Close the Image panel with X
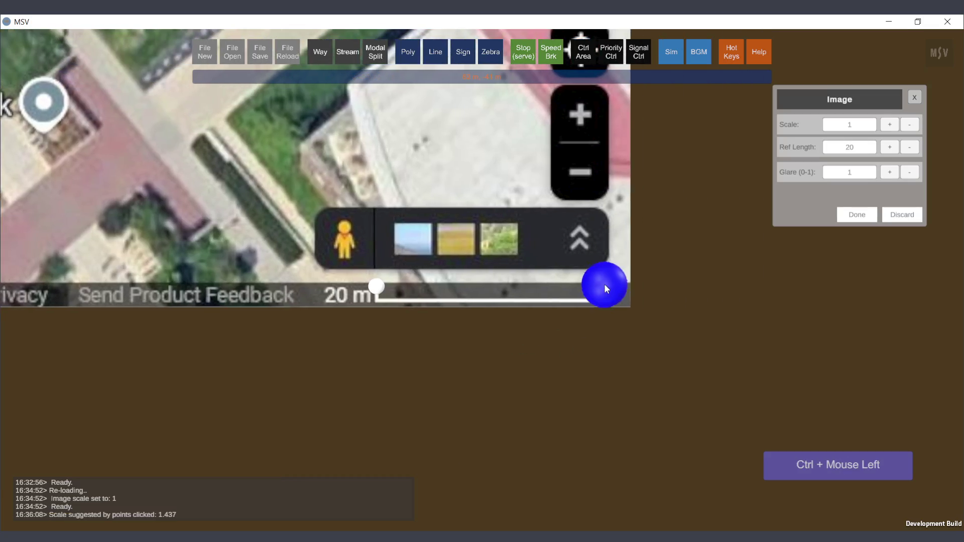The height and width of the screenshot is (542, 964). tap(914, 97)
